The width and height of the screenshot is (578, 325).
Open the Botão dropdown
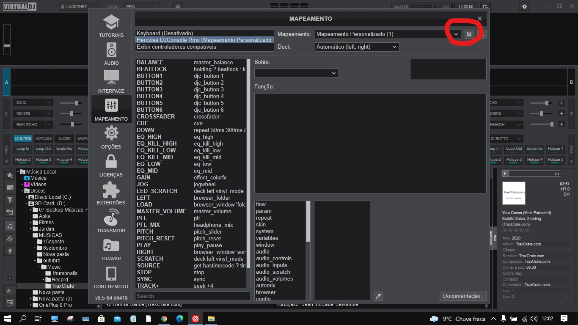(x=296, y=73)
